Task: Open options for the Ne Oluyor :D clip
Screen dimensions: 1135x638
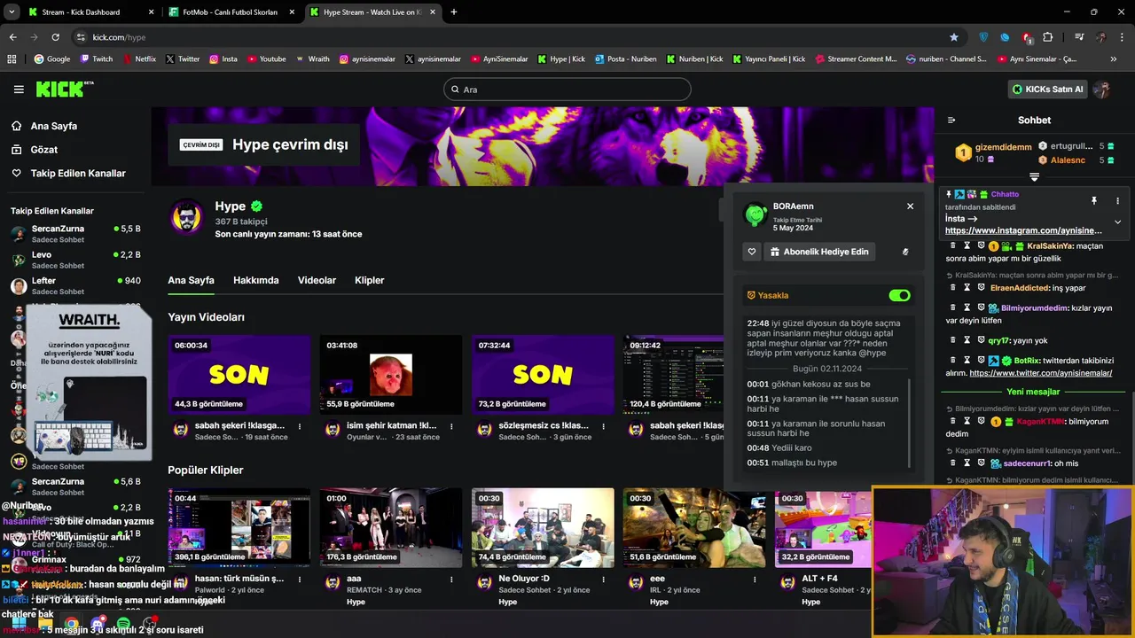Action: click(x=603, y=579)
